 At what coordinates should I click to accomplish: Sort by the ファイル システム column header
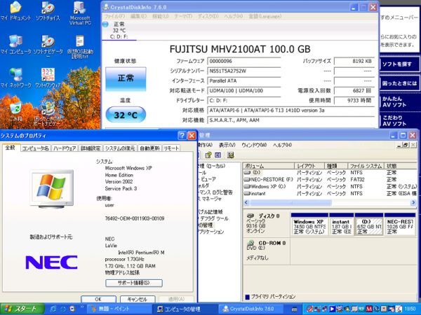pyautogui.click(x=366, y=166)
